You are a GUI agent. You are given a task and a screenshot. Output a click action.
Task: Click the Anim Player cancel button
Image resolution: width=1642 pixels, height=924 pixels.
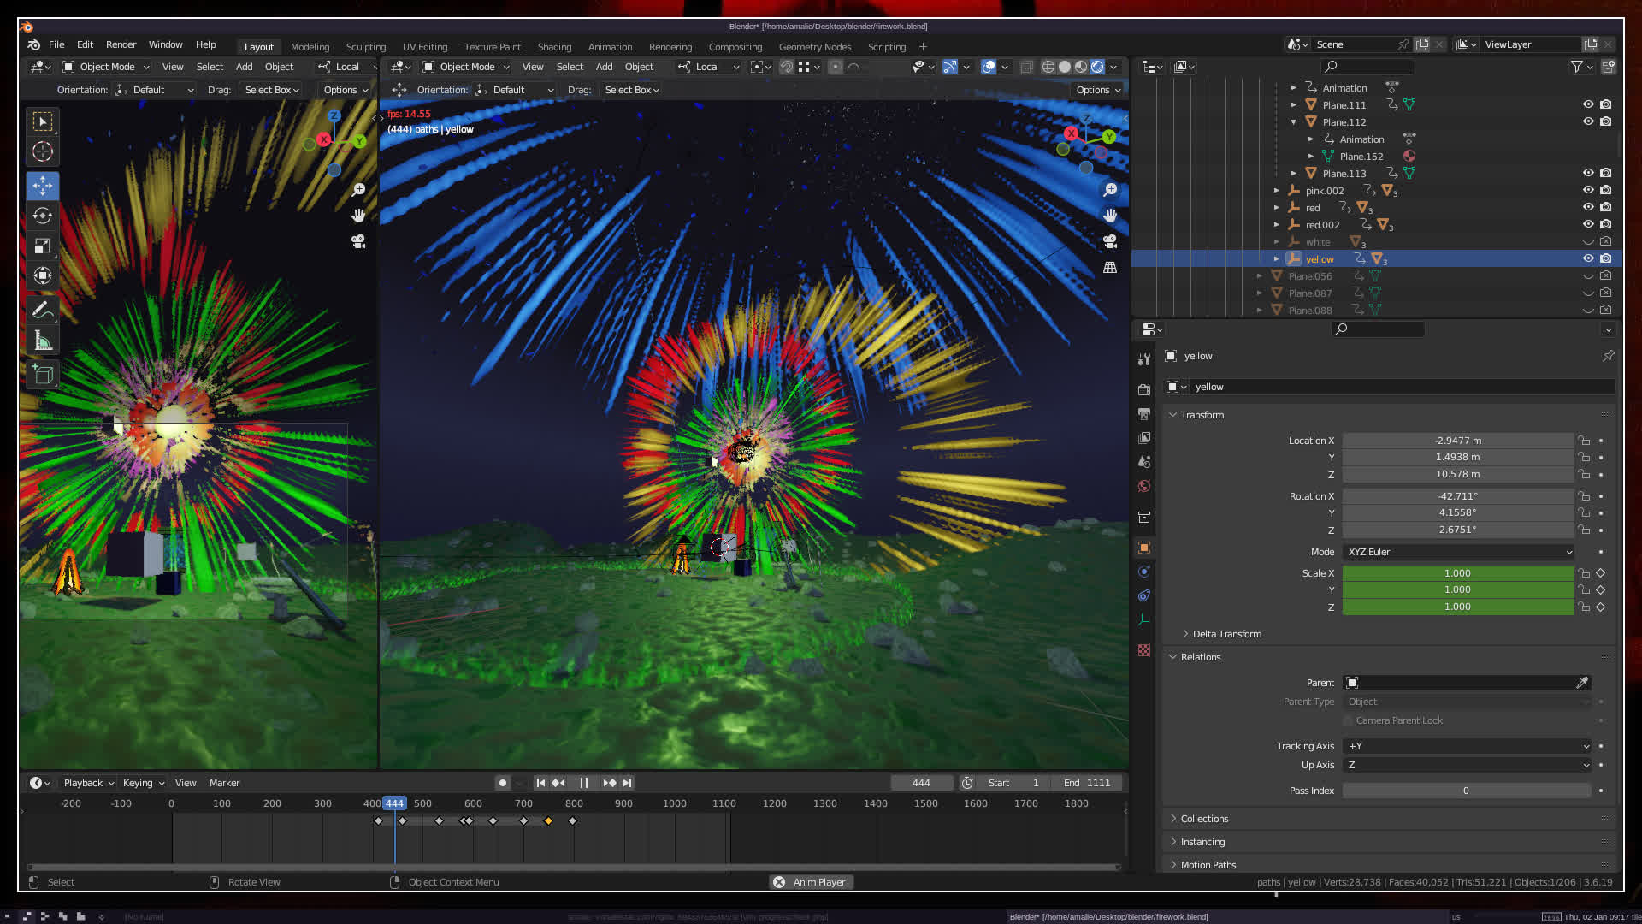tap(779, 882)
